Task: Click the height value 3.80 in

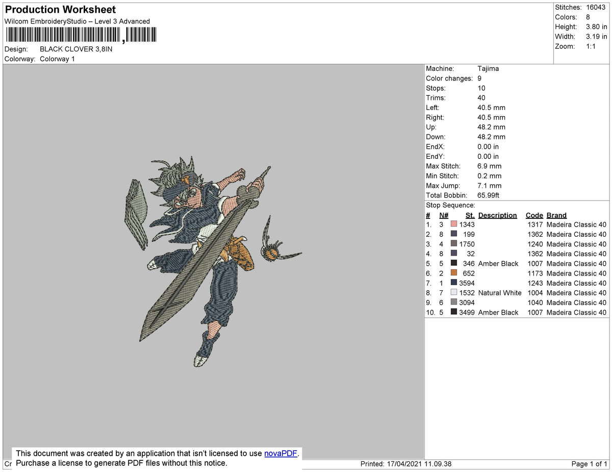Action: coord(597,27)
